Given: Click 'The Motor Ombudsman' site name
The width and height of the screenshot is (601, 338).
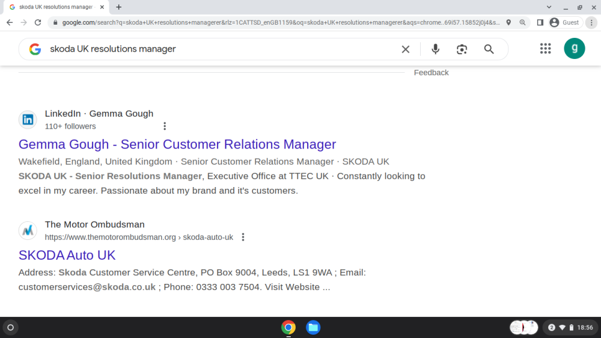Looking at the screenshot, I should click(x=95, y=224).
